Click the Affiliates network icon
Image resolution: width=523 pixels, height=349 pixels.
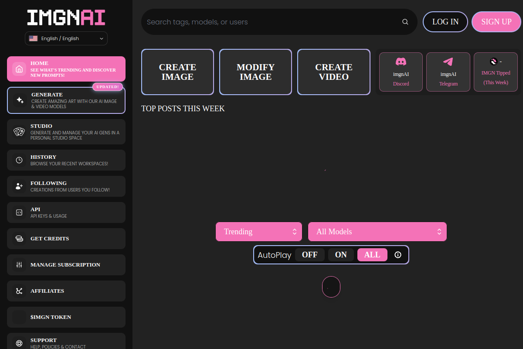tap(19, 291)
